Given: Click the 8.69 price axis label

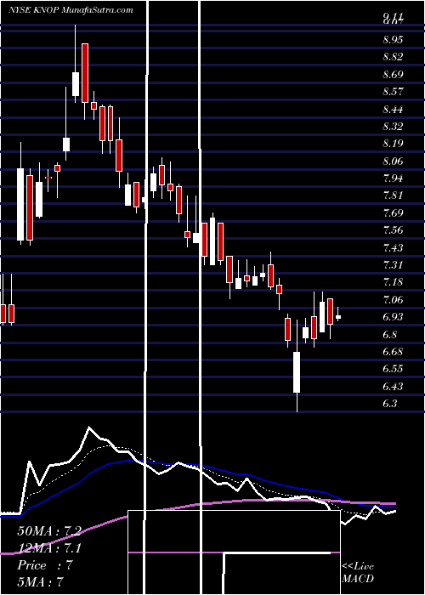Looking at the screenshot, I should pyautogui.click(x=393, y=75).
